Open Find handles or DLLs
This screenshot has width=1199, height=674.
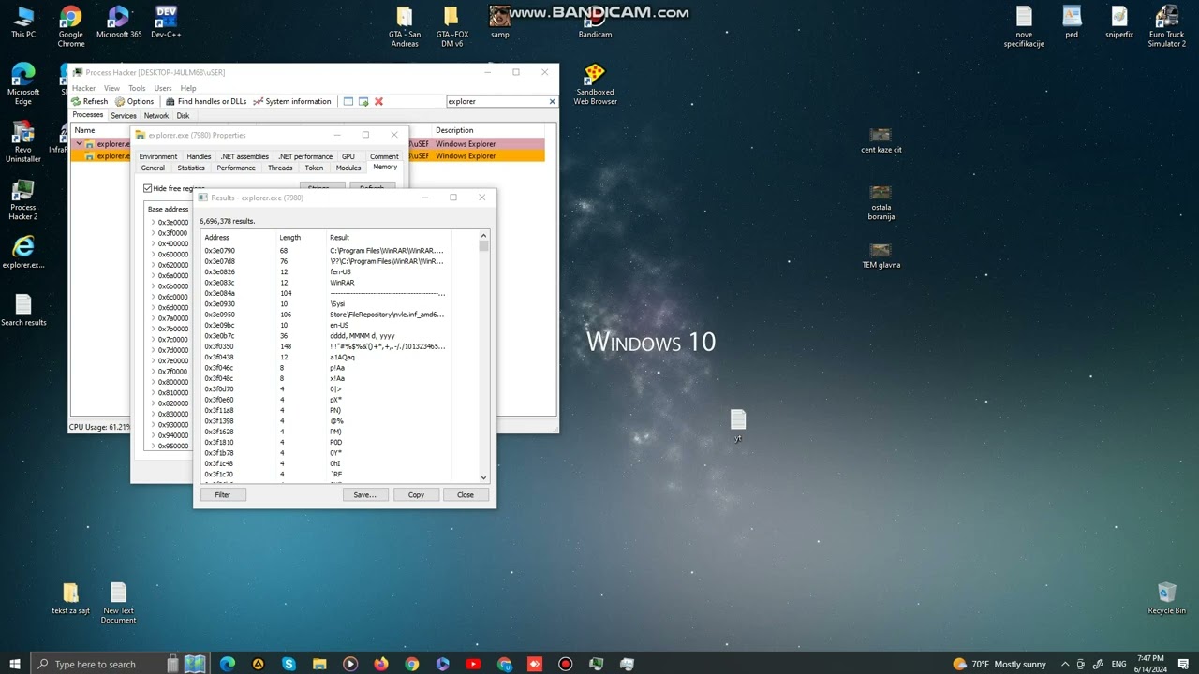[x=206, y=101]
